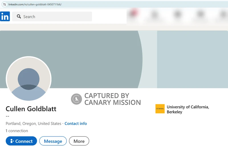
Task: Click the magnifier icon in search box
Action: [x=19, y=17]
